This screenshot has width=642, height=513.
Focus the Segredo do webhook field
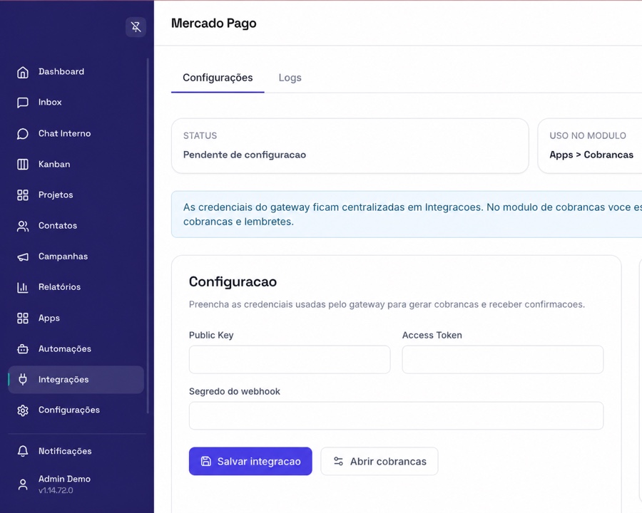click(x=396, y=415)
